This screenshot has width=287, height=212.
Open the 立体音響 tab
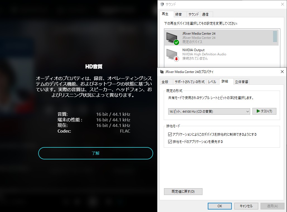pos(242,82)
